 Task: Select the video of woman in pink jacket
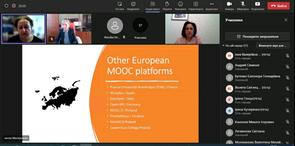[192, 29]
